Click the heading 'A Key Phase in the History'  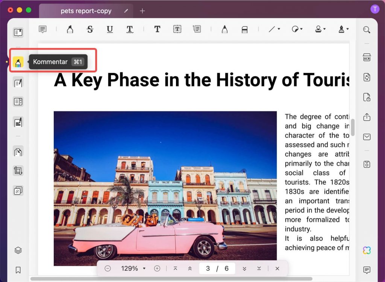pyautogui.click(x=202, y=80)
